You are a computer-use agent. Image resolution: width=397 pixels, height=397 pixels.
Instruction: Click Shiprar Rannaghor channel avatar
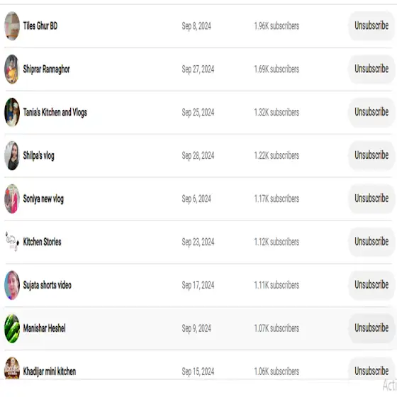12,69
